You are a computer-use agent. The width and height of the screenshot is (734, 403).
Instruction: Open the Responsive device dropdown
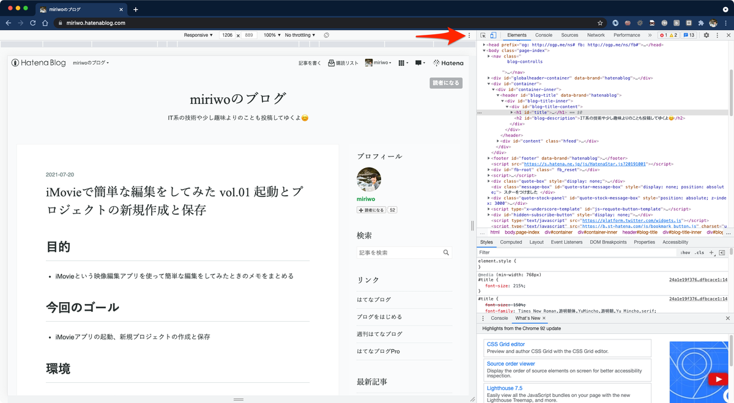point(198,35)
